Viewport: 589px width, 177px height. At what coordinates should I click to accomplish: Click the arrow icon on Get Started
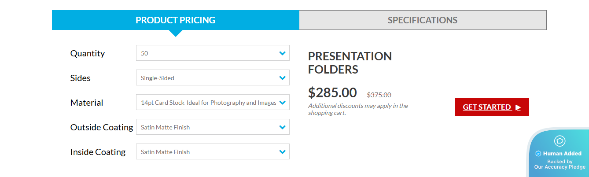coord(518,107)
